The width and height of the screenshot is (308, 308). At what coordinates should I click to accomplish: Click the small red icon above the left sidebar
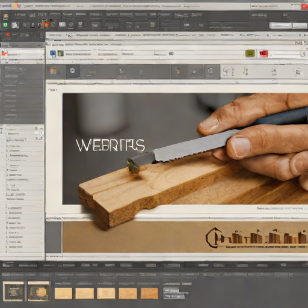tap(8, 34)
